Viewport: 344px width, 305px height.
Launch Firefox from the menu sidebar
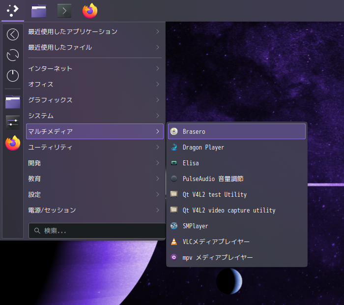point(13,143)
